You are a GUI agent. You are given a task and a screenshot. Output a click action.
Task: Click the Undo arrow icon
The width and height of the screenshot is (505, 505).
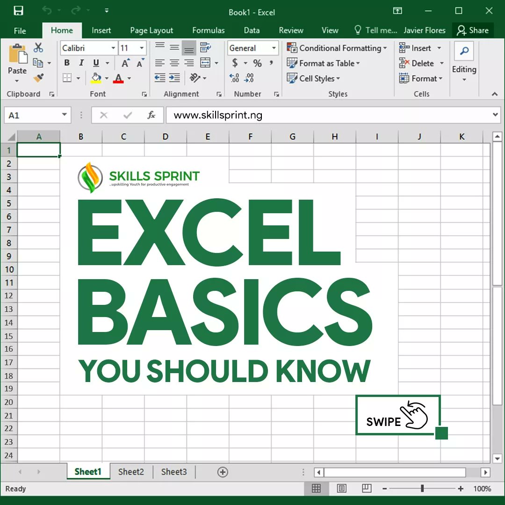[x=47, y=11]
